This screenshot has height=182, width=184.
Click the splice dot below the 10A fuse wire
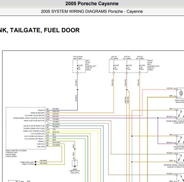[127, 89]
